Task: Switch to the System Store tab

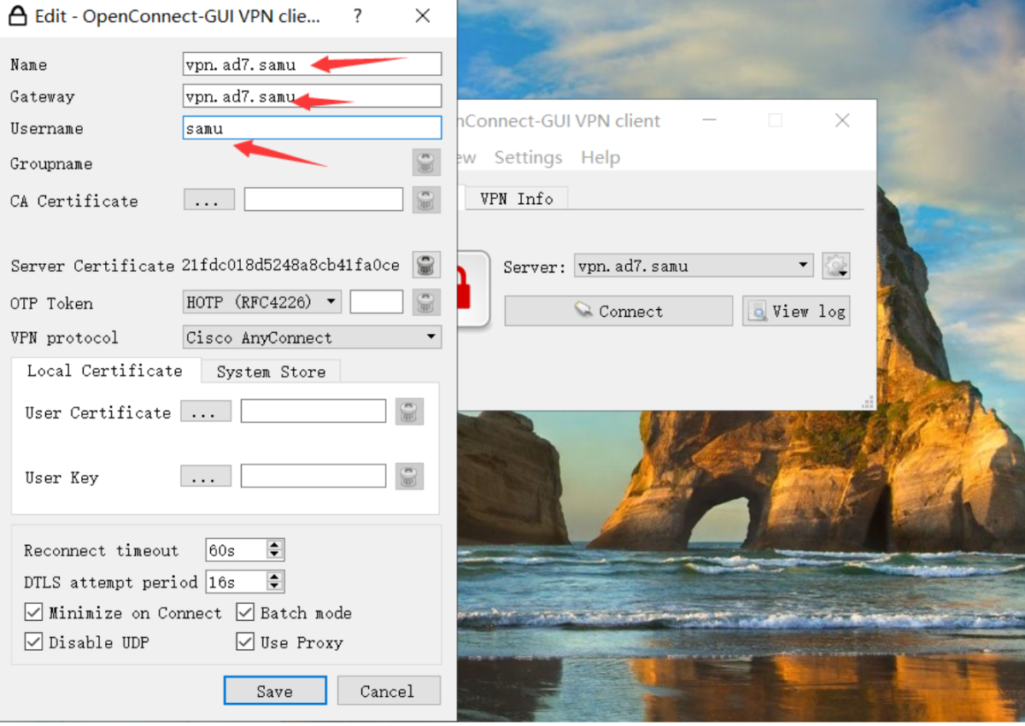Action: pos(271,372)
